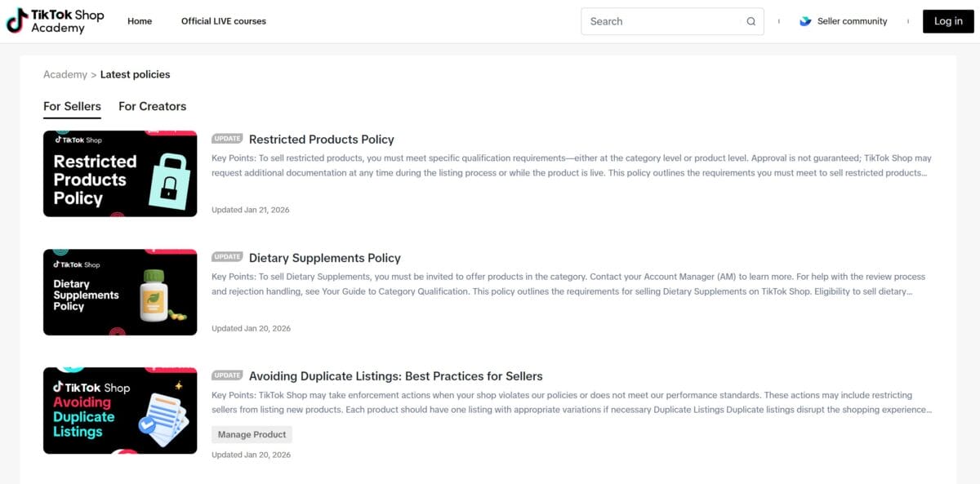The image size is (980, 484).
Task: Open the Restricted Products Policy thumbnail image
Action: [x=119, y=174]
